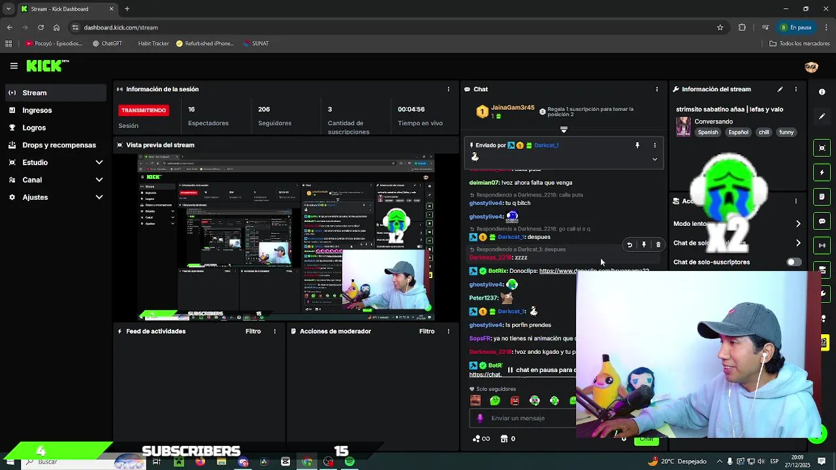Screen dimensions: 836x470
Task: Click the first emote in chat emote row
Action: click(x=475, y=401)
